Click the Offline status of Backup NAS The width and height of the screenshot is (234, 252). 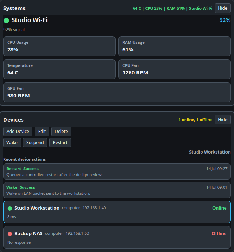point(219,234)
